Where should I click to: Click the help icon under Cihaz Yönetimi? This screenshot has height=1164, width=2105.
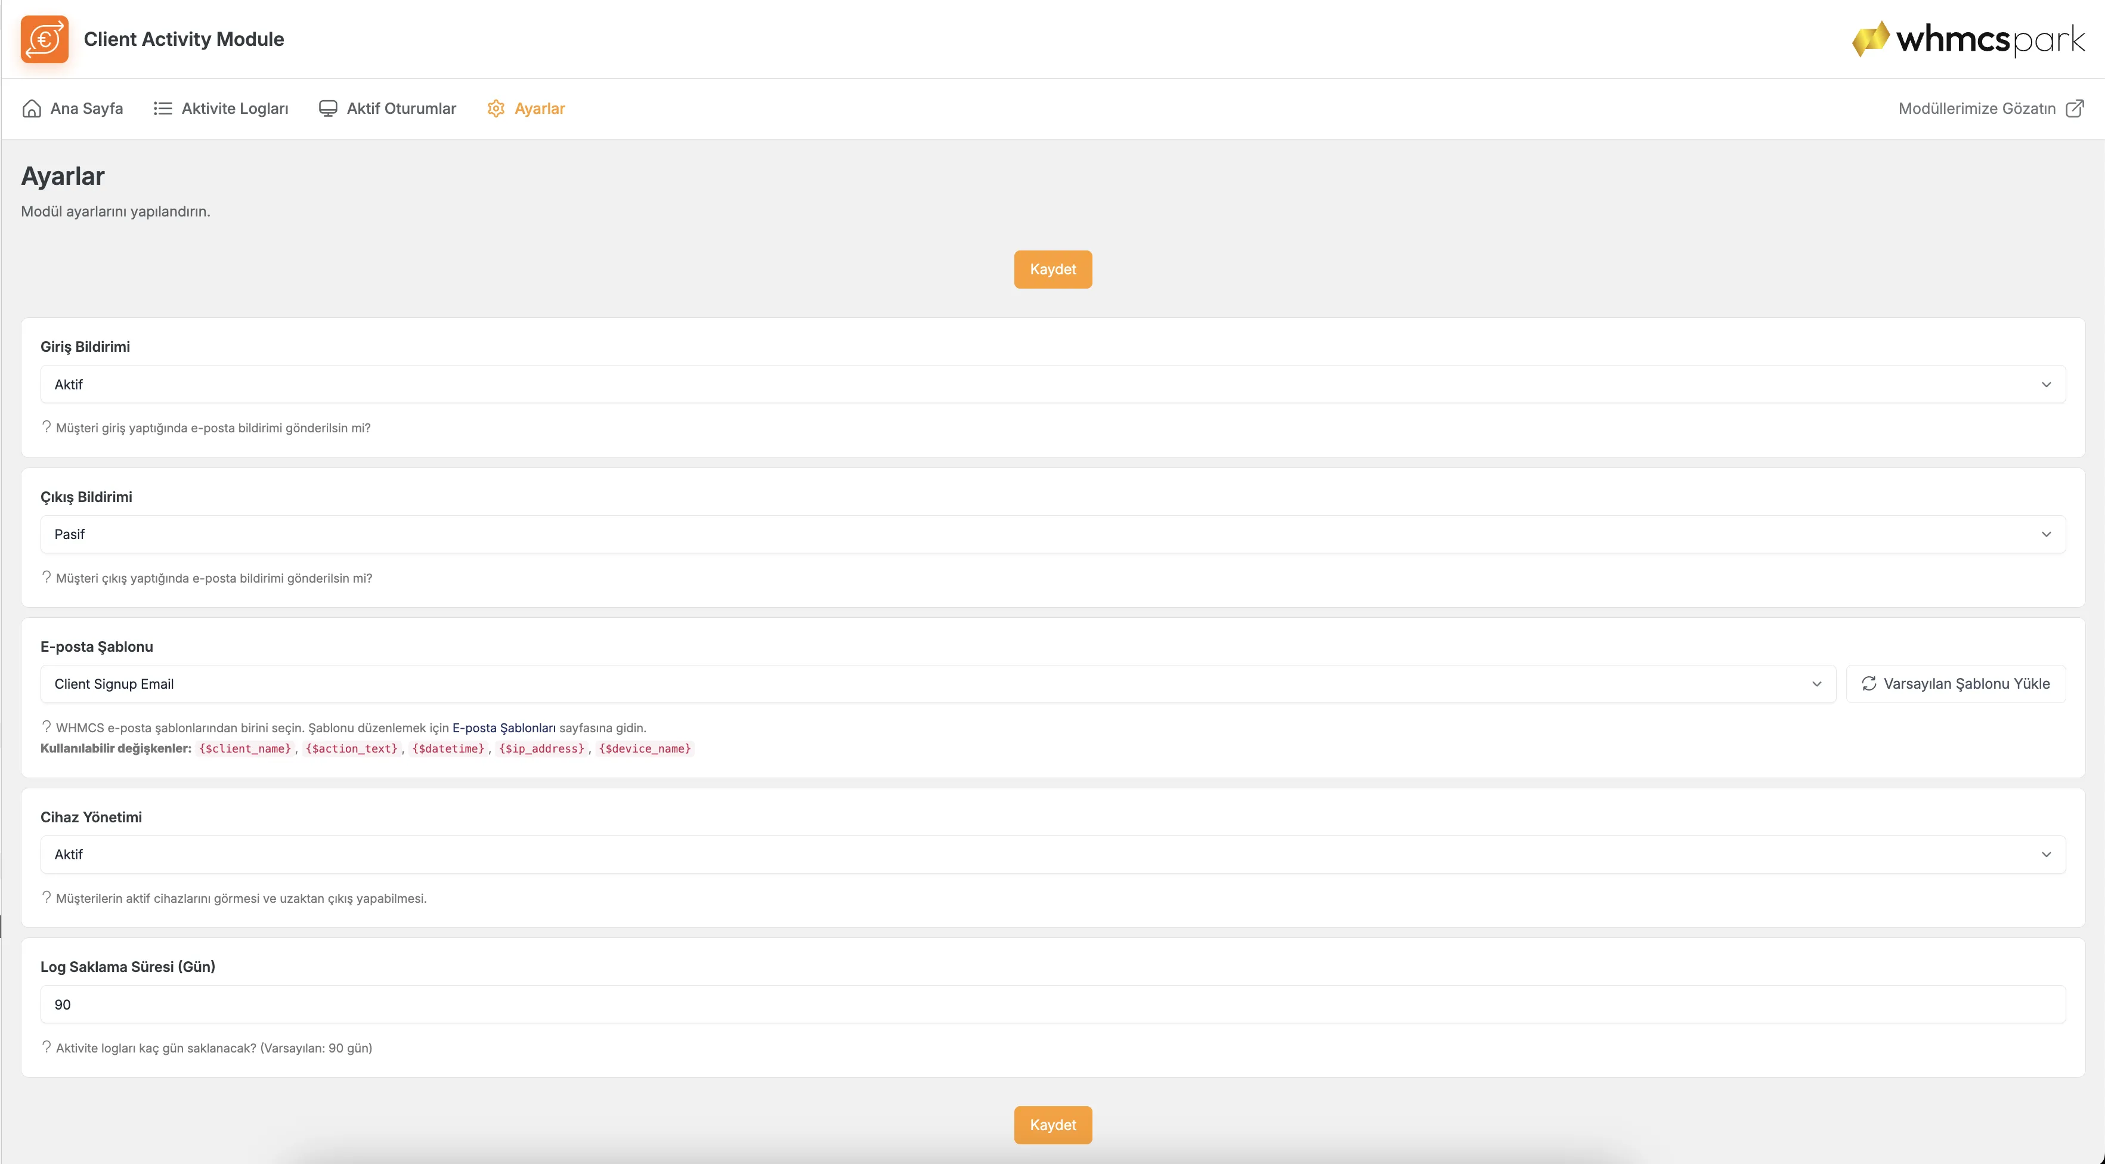(x=47, y=897)
